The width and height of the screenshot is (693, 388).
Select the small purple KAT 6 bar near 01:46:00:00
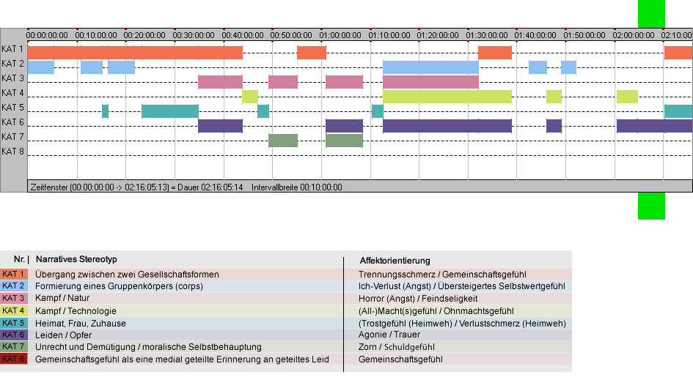click(554, 126)
